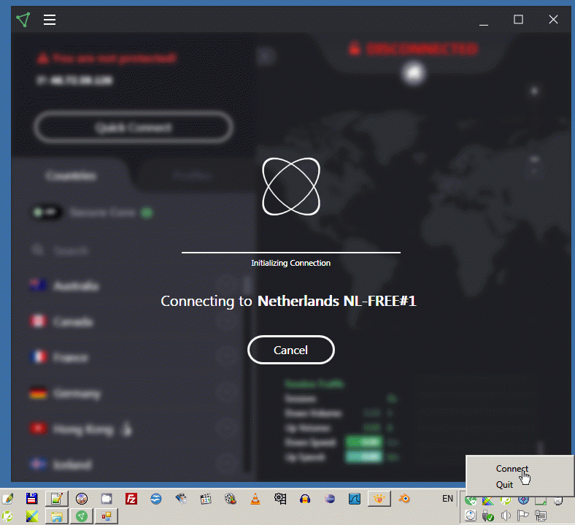Image resolution: width=575 pixels, height=525 pixels.
Task: Open the floppy disk taskbar icon
Action: (32, 499)
